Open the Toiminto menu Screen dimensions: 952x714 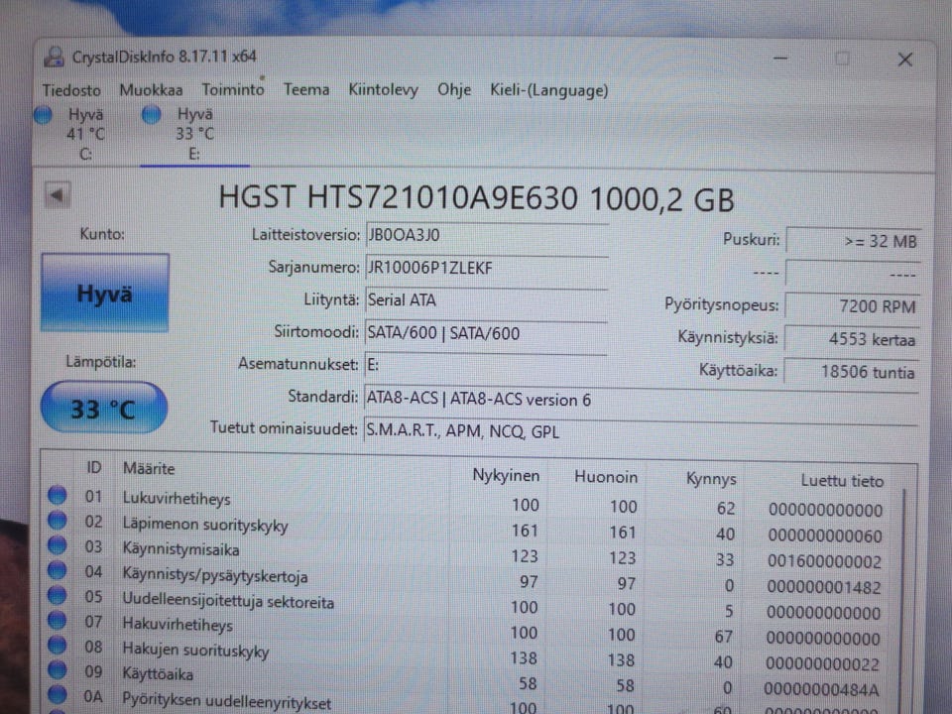tap(232, 89)
